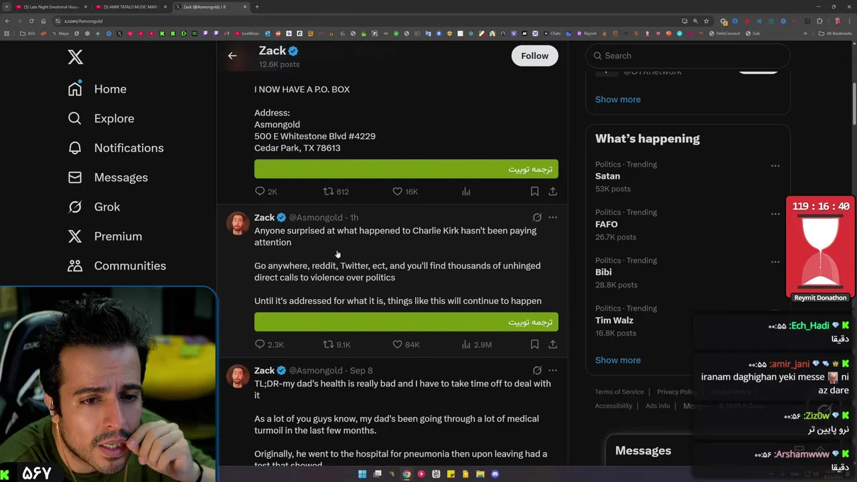Translate the Charlie Kirk tweet
Viewport: 857px width, 482px height.
(x=406, y=322)
